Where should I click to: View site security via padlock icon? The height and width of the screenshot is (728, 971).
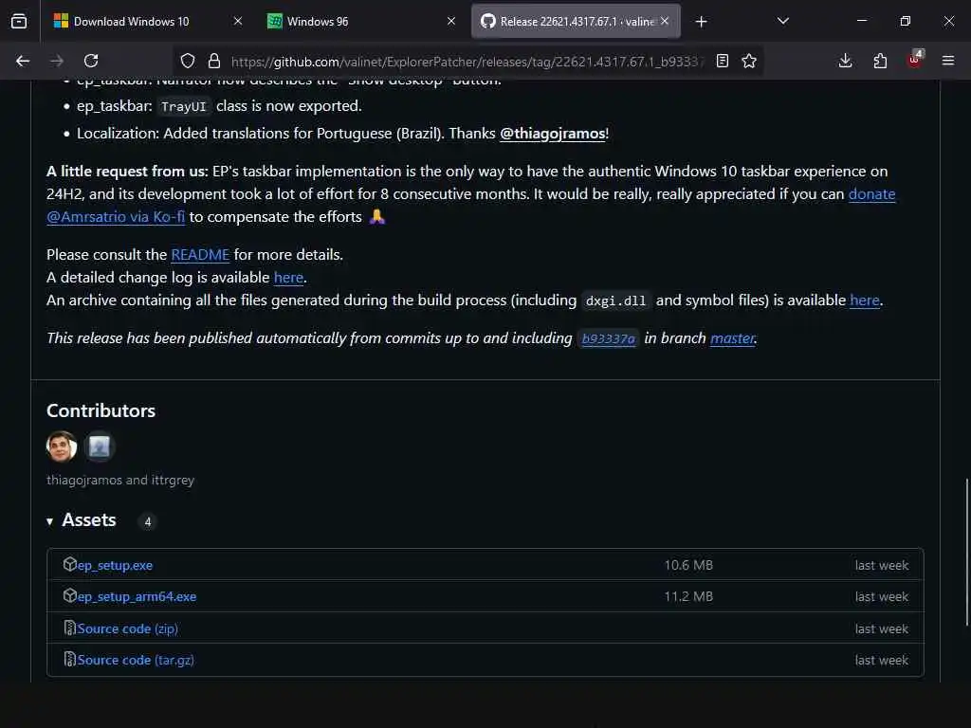click(x=214, y=61)
